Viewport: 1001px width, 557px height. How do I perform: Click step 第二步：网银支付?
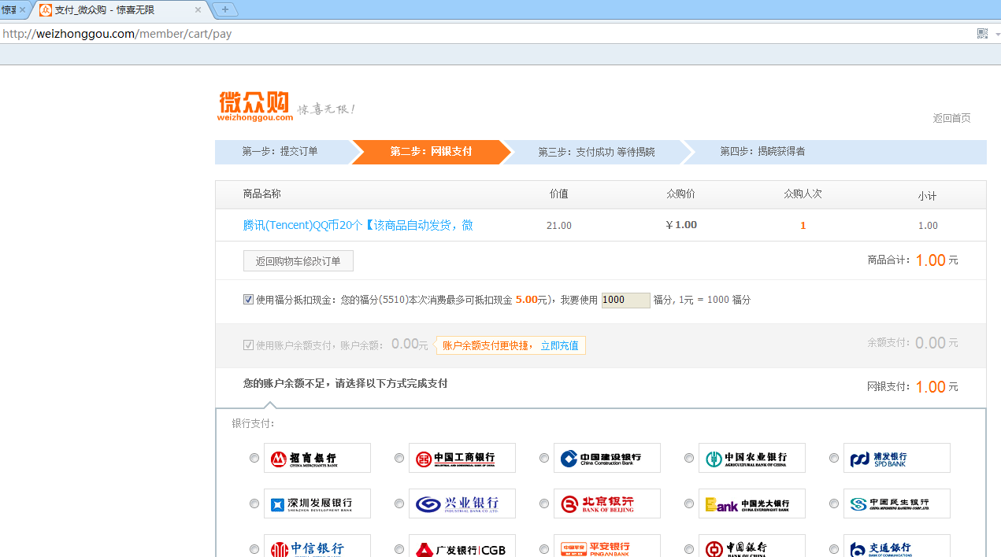(431, 152)
